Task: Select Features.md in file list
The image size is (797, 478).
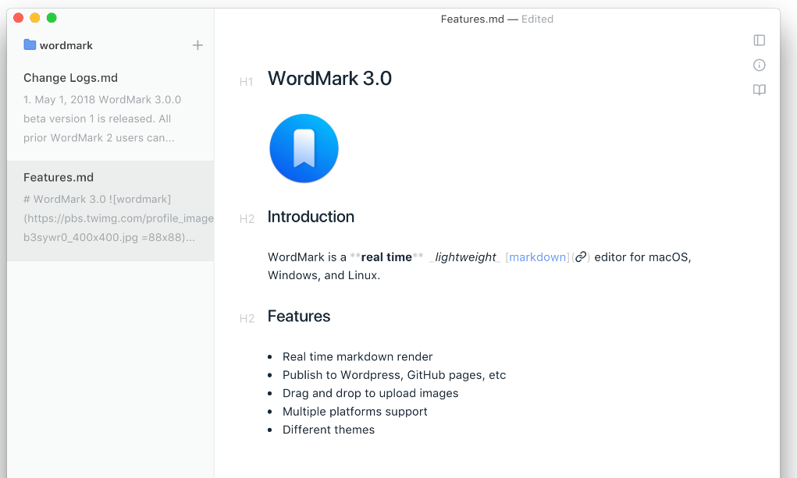Action: pyautogui.click(x=59, y=178)
